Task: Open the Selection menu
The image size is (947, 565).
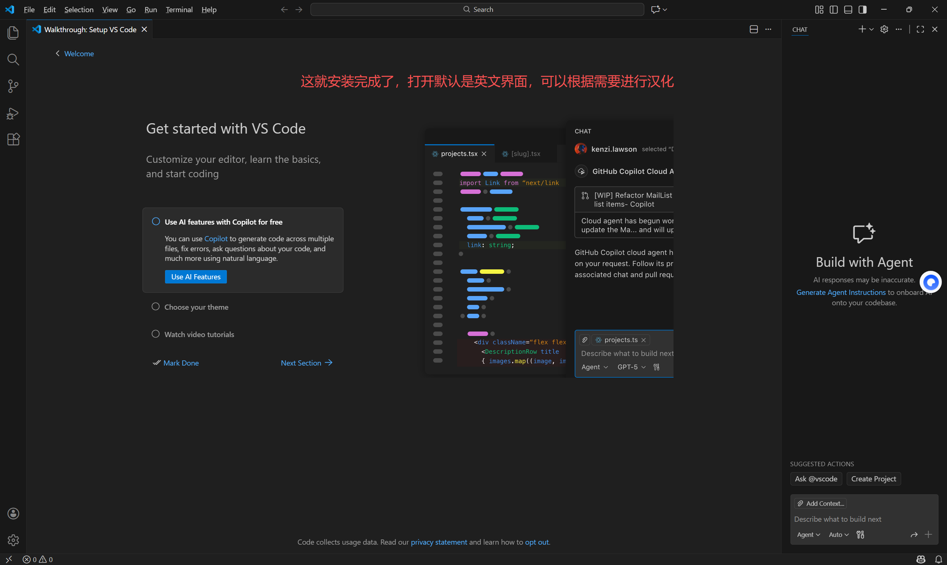Action: 79,10
